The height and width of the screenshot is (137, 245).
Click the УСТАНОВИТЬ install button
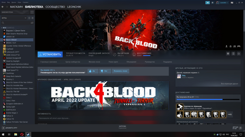point(50,55)
